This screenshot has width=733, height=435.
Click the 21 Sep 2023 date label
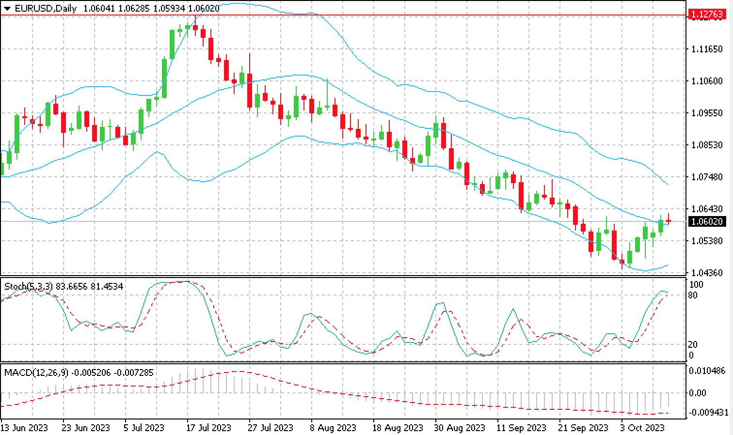click(x=584, y=428)
